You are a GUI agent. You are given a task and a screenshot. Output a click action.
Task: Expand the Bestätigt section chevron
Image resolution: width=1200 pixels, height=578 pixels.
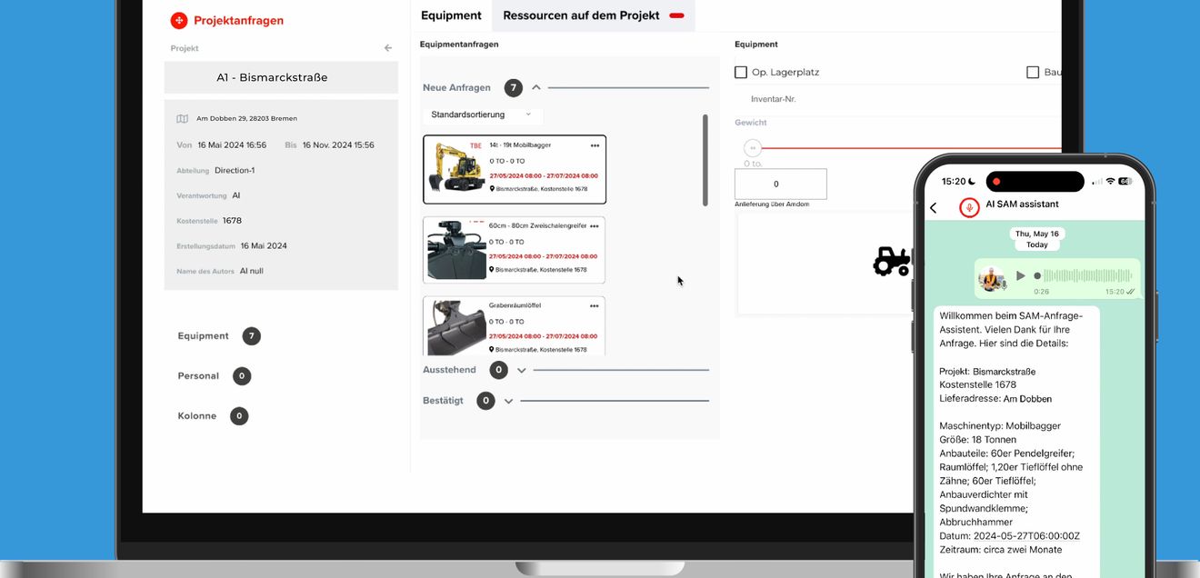509,401
